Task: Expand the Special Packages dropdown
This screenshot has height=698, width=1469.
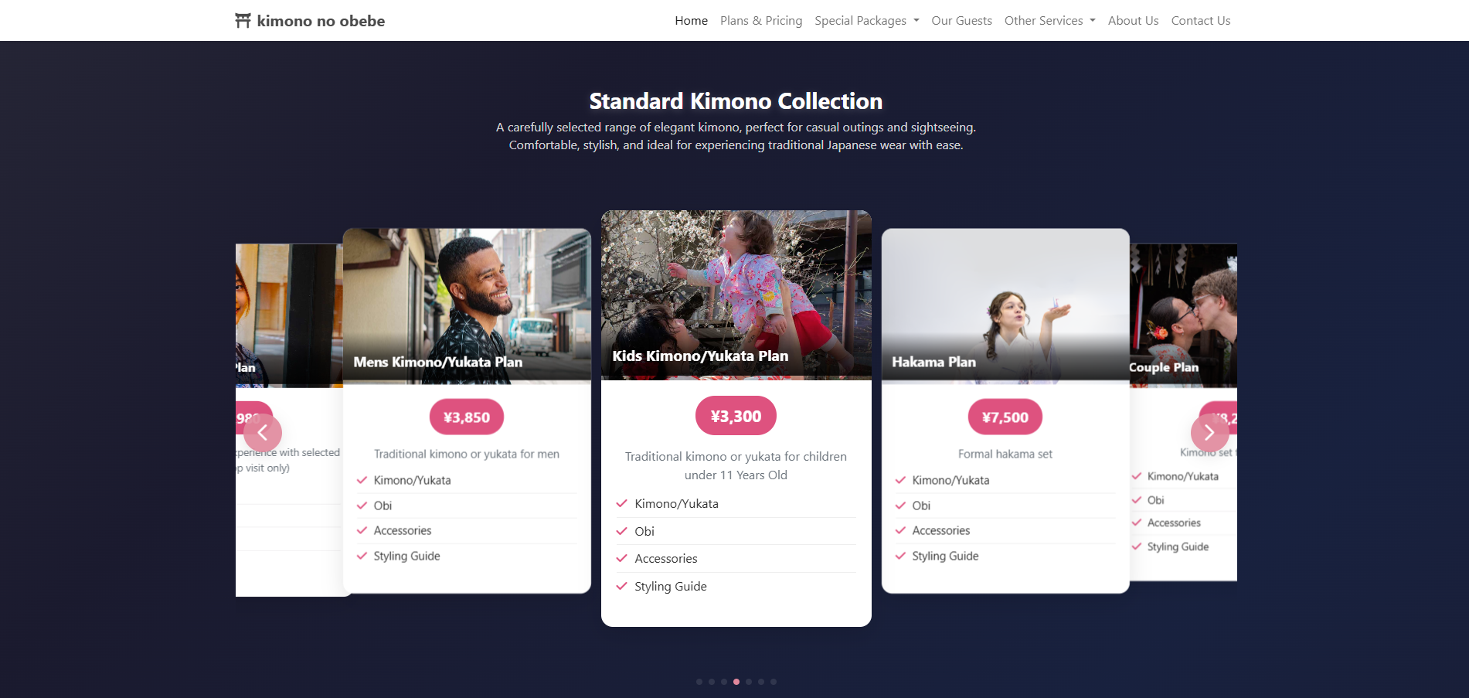Action: [867, 21]
